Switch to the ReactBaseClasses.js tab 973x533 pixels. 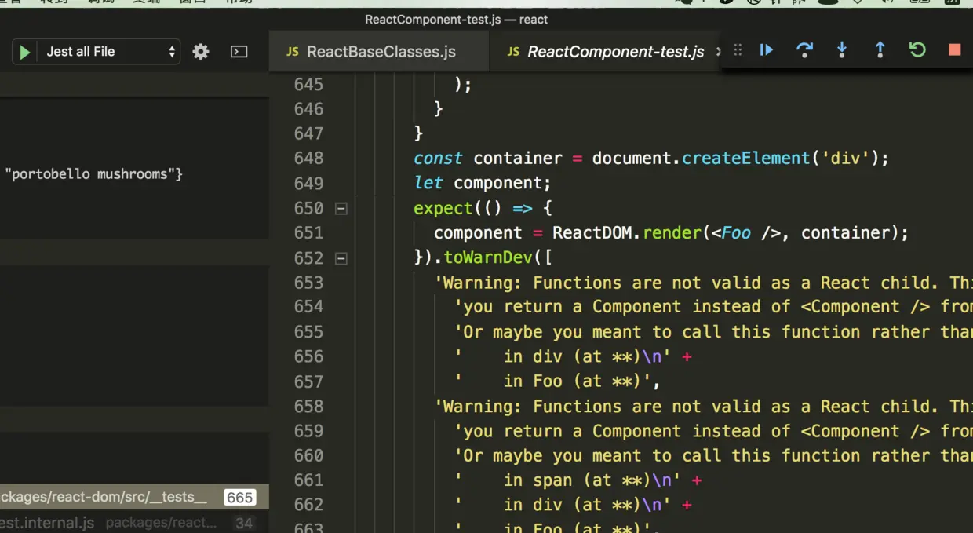(x=378, y=52)
